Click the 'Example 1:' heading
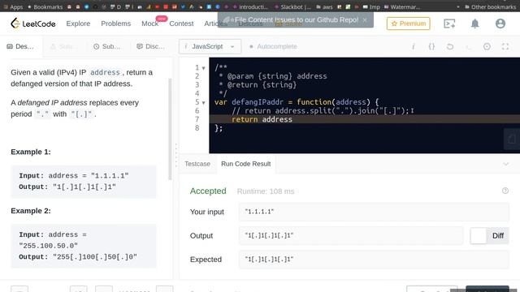Image resolution: width=520 pixels, height=292 pixels. pos(31,152)
